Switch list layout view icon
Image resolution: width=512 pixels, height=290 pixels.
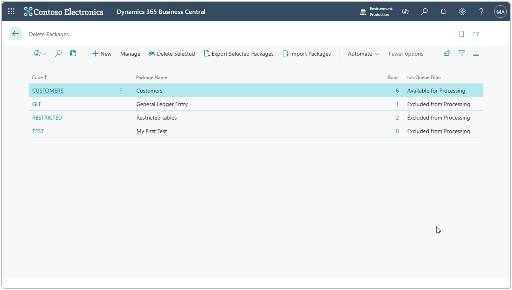coord(476,53)
